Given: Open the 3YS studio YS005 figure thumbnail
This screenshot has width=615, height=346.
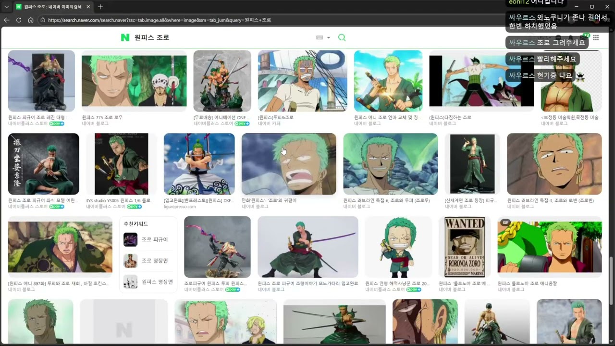Looking at the screenshot, I should pyautogui.click(x=122, y=164).
